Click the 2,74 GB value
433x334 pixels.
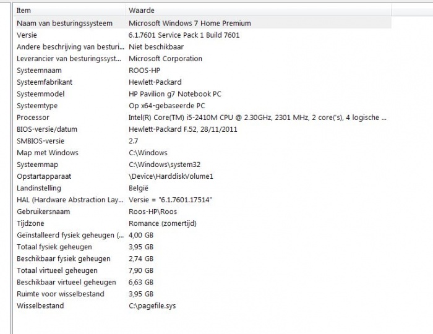141,259
